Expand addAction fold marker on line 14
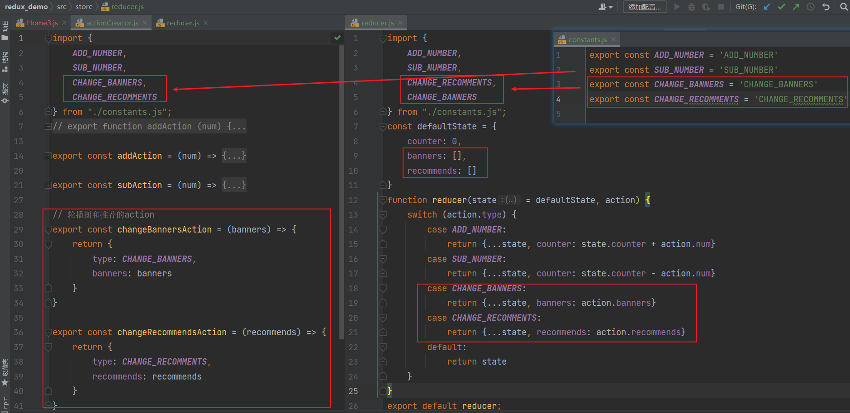 pos(48,156)
